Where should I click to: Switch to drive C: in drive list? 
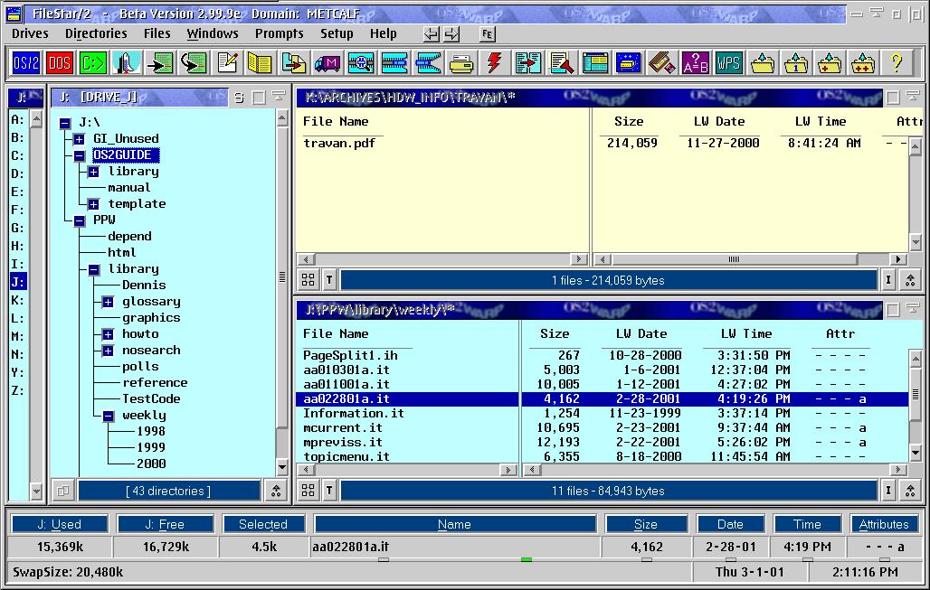(18, 155)
